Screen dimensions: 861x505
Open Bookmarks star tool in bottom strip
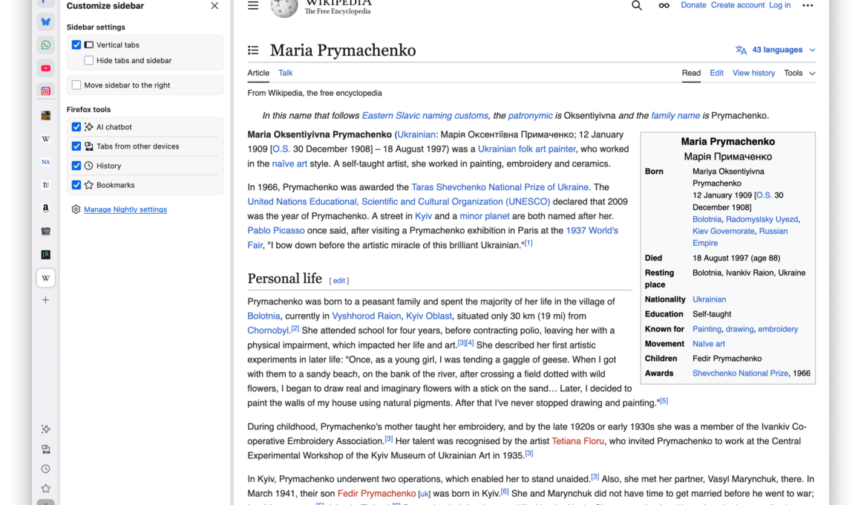(45, 489)
